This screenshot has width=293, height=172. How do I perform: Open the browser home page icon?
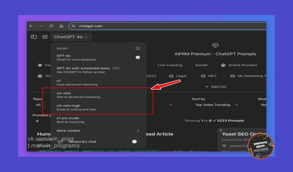click(x=61, y=26)
